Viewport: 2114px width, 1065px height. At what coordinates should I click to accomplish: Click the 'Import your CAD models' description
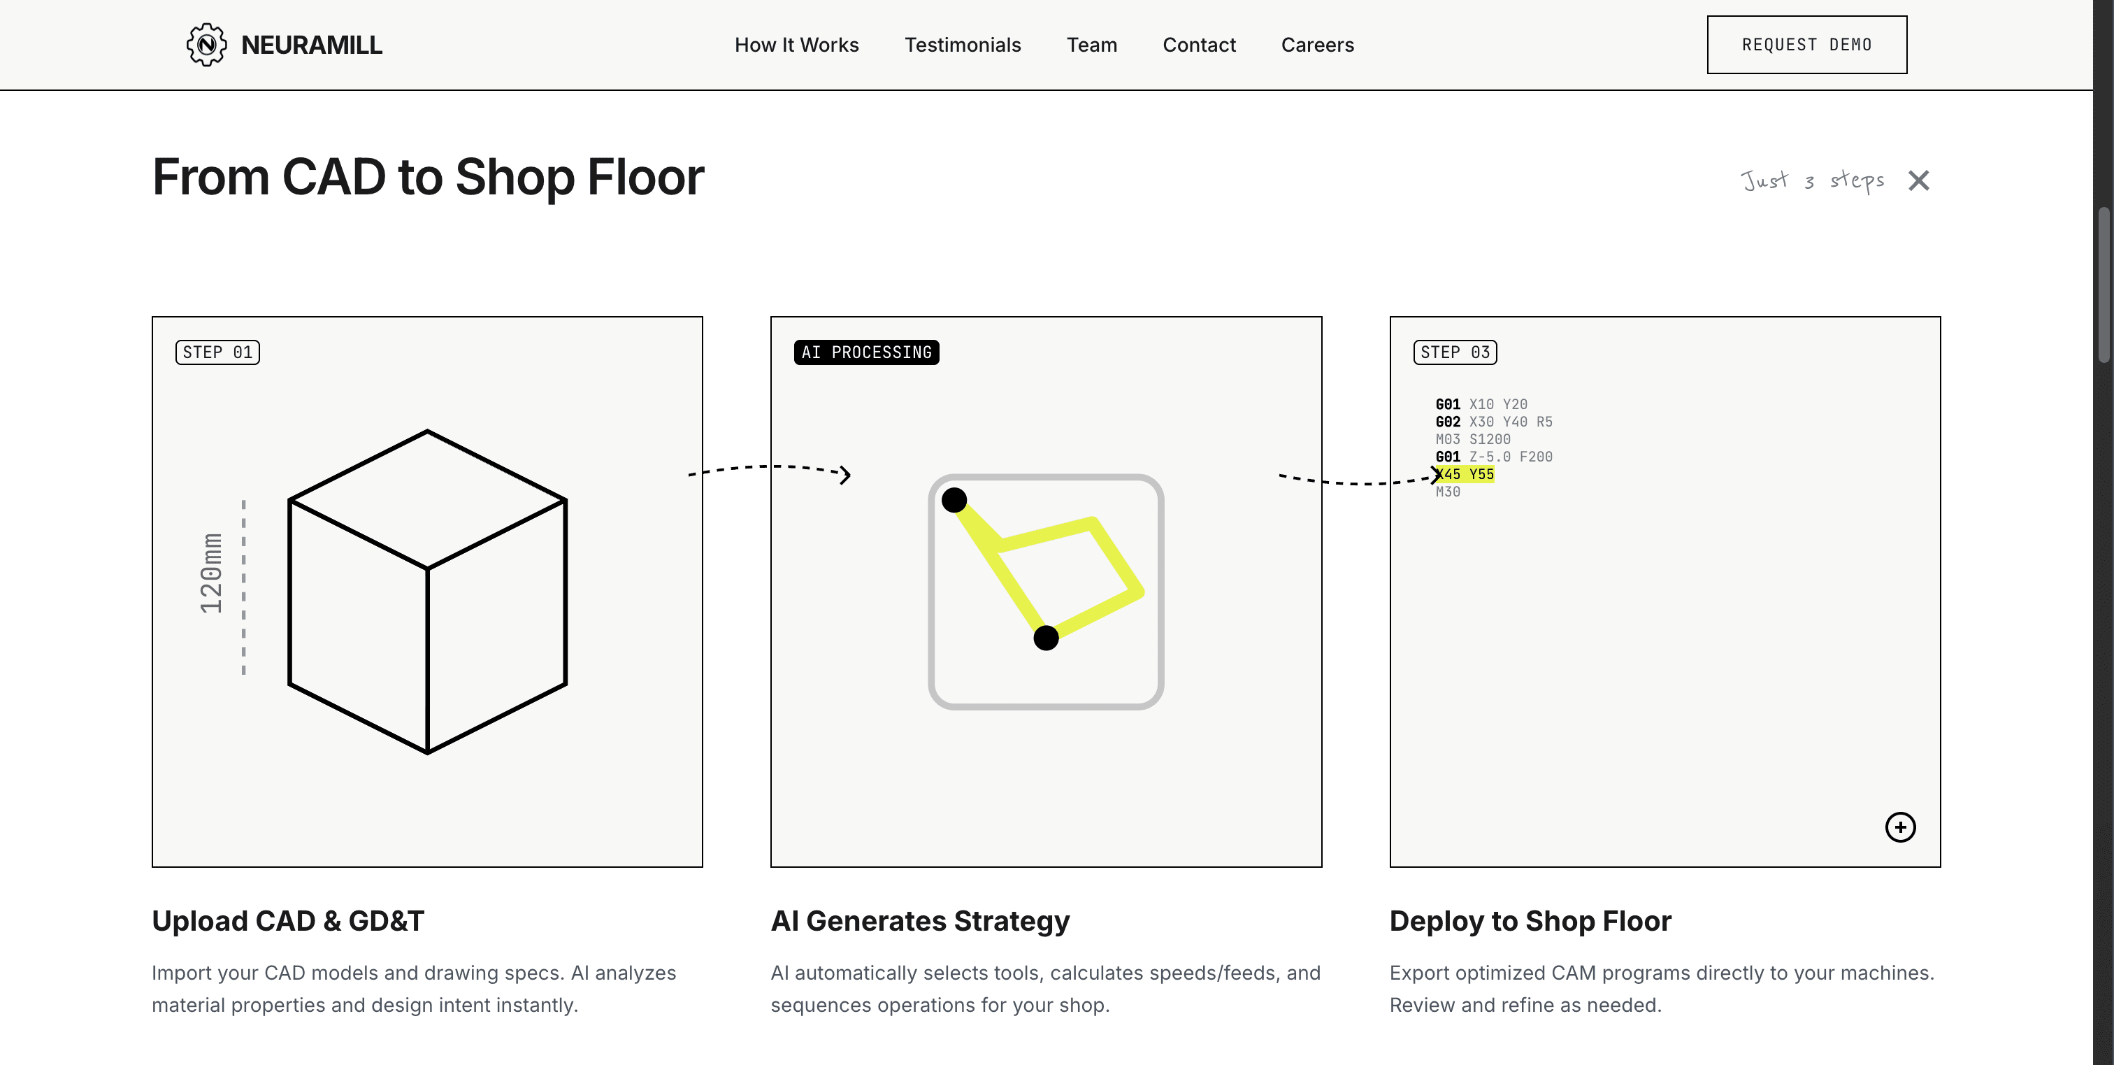pyautogui.click(x=414, y=989)
